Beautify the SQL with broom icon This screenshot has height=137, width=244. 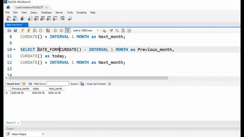tap(111, 30)
